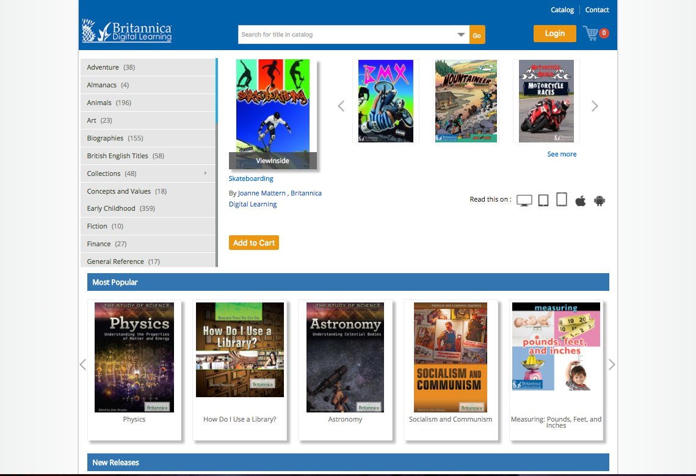The height and width of the screenshot is (476, 696).
Task: Select the desktop monitor device icon
Action: (524, 200)
